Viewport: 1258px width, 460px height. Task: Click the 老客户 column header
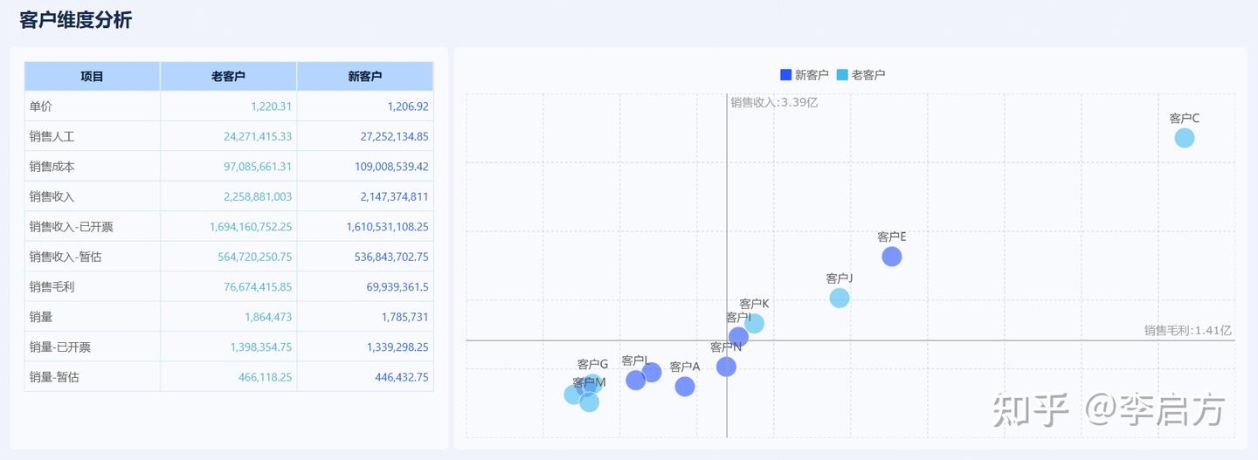click(228, 77)
